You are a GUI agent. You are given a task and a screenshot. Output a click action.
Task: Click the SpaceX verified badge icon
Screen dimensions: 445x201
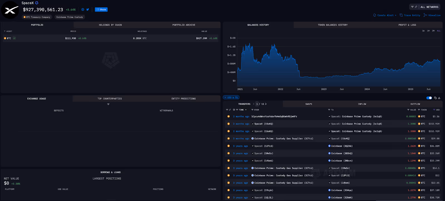click(36, 3)
